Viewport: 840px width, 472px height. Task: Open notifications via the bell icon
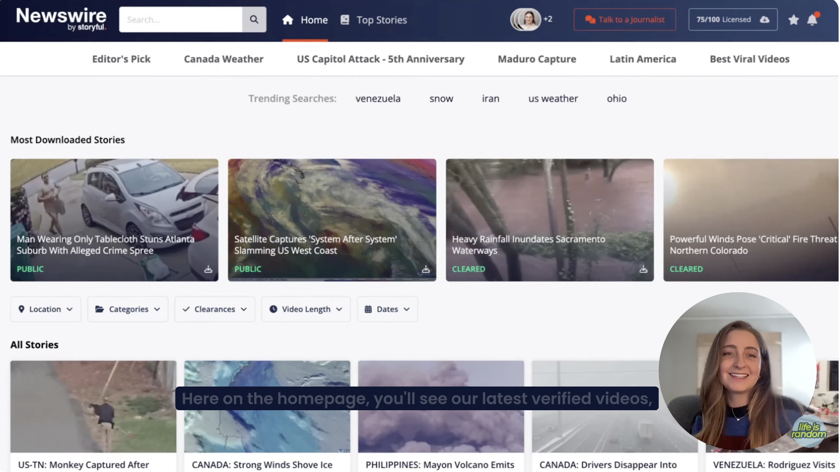pos(812,20)
